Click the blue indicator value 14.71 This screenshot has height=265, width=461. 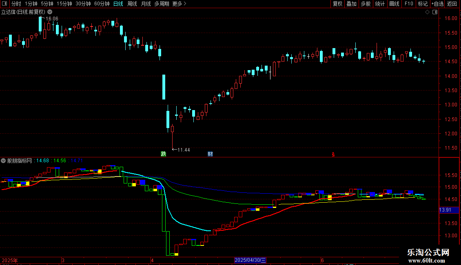77,161
